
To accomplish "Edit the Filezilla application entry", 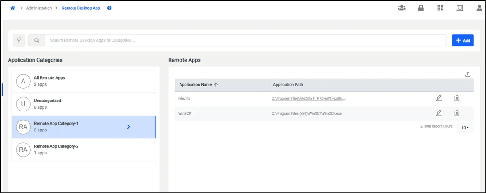I will point(438,98).
